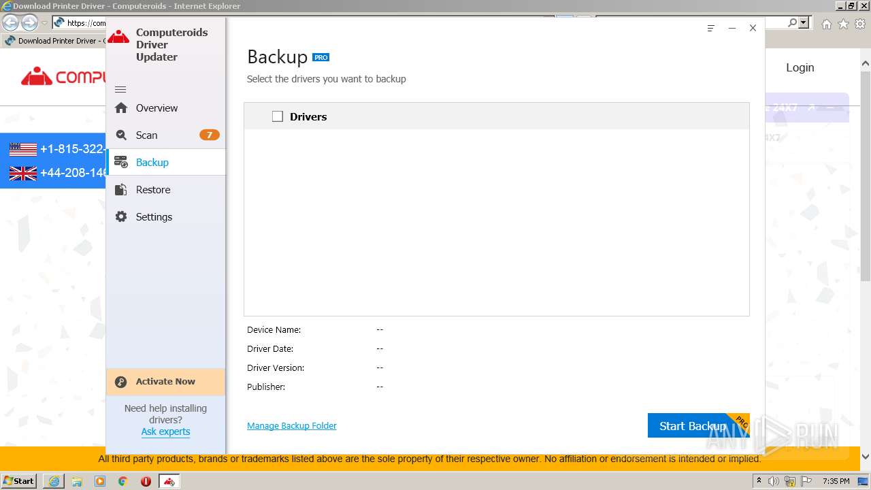Viewport: 871px width, 490px height.
Task: Click IE scrollbar down arrow
Action: pyautogui.click(x=866, y=457)
